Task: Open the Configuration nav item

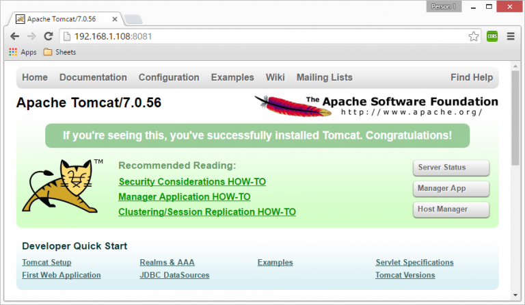Action: 169,77
